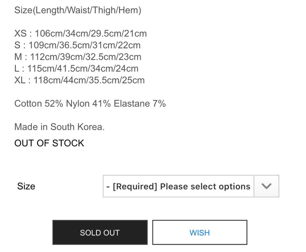The image size is (306, 252).
Task: Click the "Cotton 52%" material text
Action: [39, 103]
